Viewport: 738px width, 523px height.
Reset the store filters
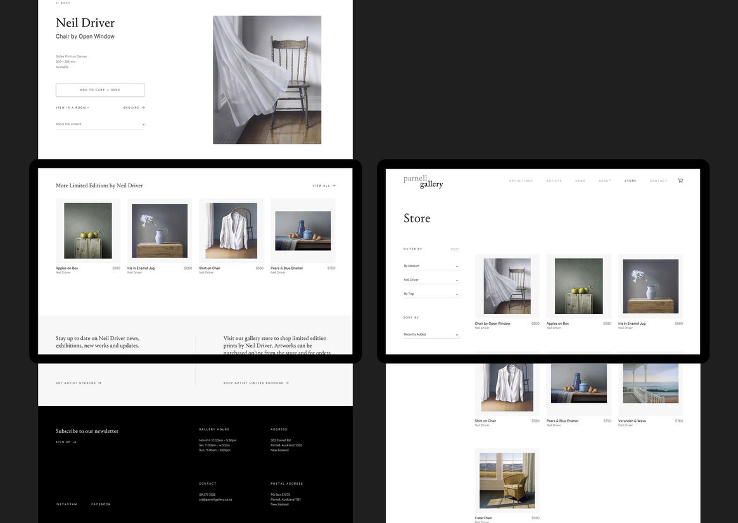click(455, 249)
